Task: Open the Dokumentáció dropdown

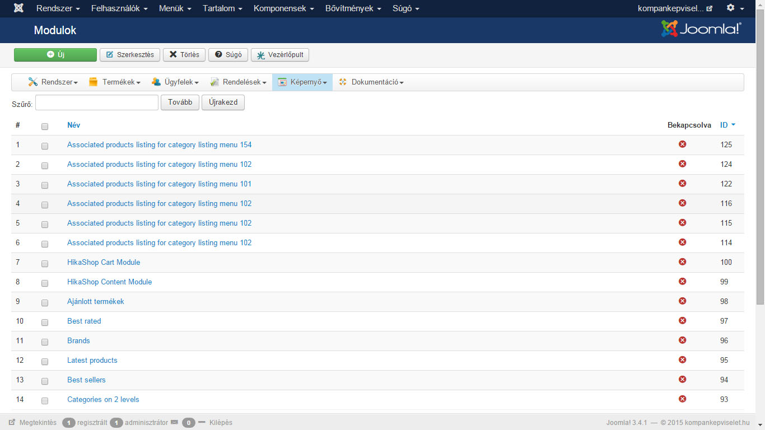Action: (371, 82)
